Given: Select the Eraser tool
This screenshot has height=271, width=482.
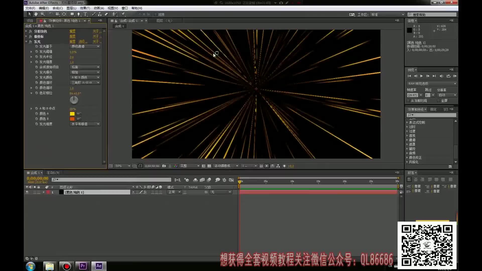Looking at the screenshot, I should click(106, 14).
